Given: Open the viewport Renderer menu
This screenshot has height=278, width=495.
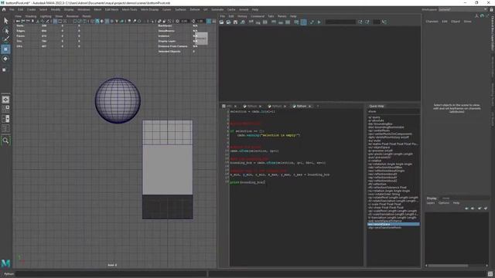Looking at the screenshot, I should [72, 16].
